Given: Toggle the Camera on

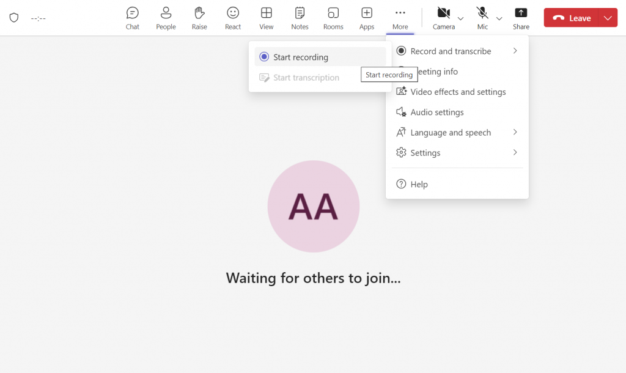Looking at the screenshot, I should [x=444, y=18].
